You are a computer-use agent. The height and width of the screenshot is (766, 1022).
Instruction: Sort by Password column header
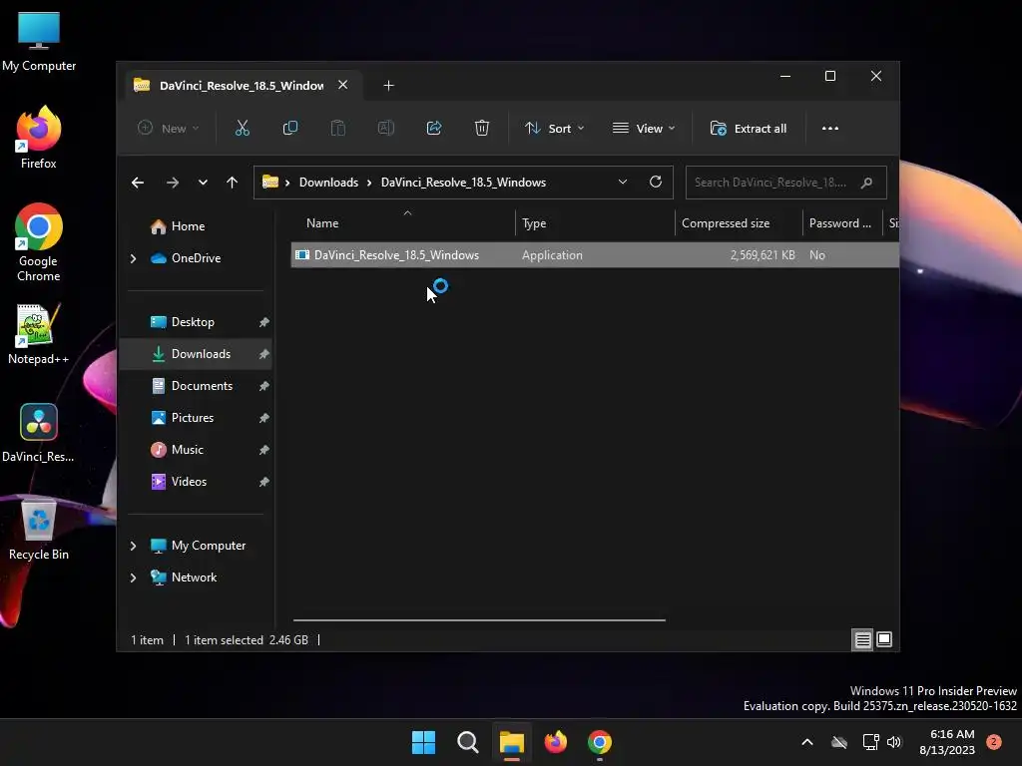[842, 222]
